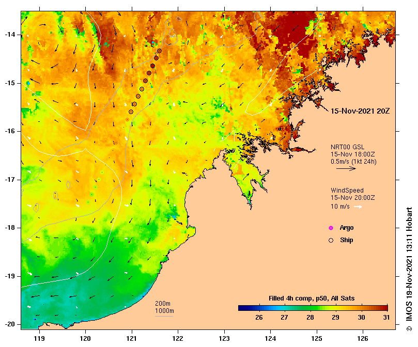Viewport: 418px width, 347px height.
Task: Click the longitude axis label '126'
Action: pos(363,339)
